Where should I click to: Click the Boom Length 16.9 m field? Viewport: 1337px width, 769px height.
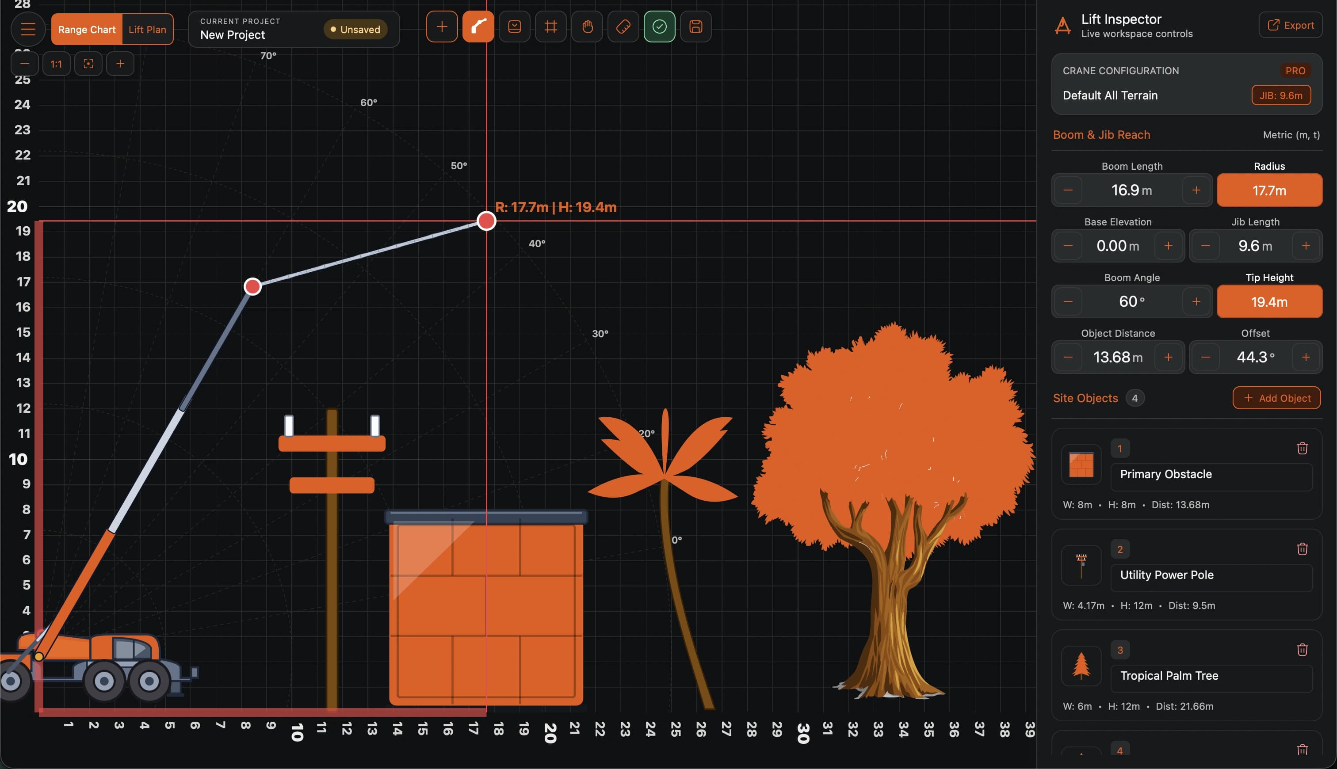[1131, 190]
